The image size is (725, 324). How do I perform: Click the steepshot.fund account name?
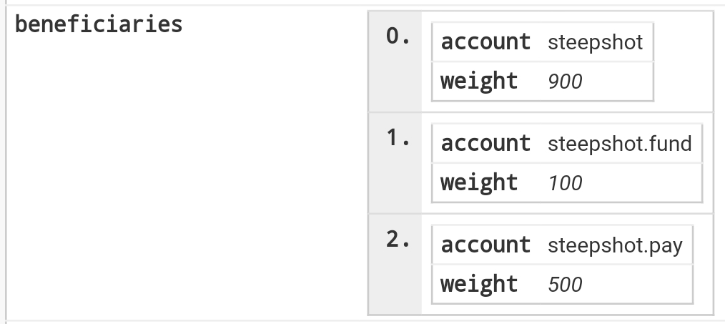pyautogui.click(x=620, y=144)
